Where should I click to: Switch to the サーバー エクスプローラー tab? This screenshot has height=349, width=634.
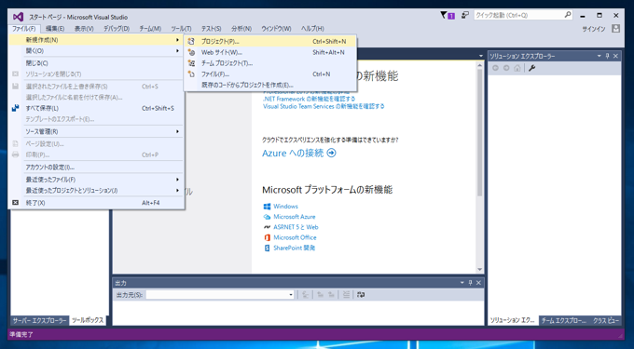pos(39,321)
